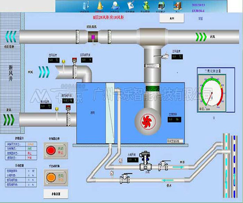Click the yellow bell alarm toolbar icon
The height and width of the screenshot is (203, 243).
coord(100,6)
